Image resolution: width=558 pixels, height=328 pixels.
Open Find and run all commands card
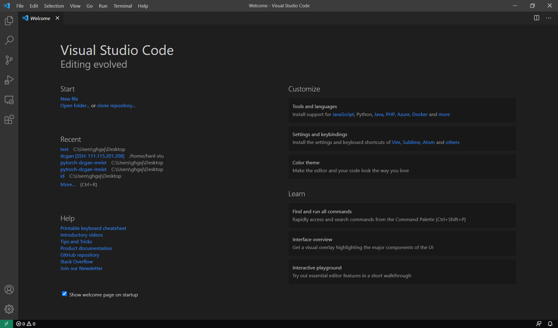click(402, 216)
